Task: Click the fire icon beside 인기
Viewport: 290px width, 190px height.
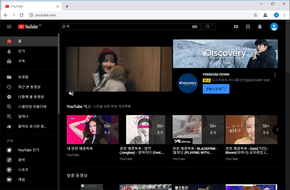Action: pyautogui.click(x=9, y=51)
